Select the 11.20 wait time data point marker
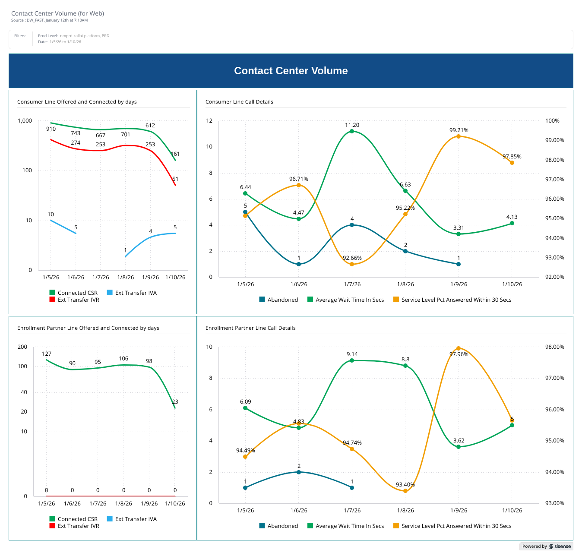Viewport: 582px width, 559px height. click(x=352, y=131)
